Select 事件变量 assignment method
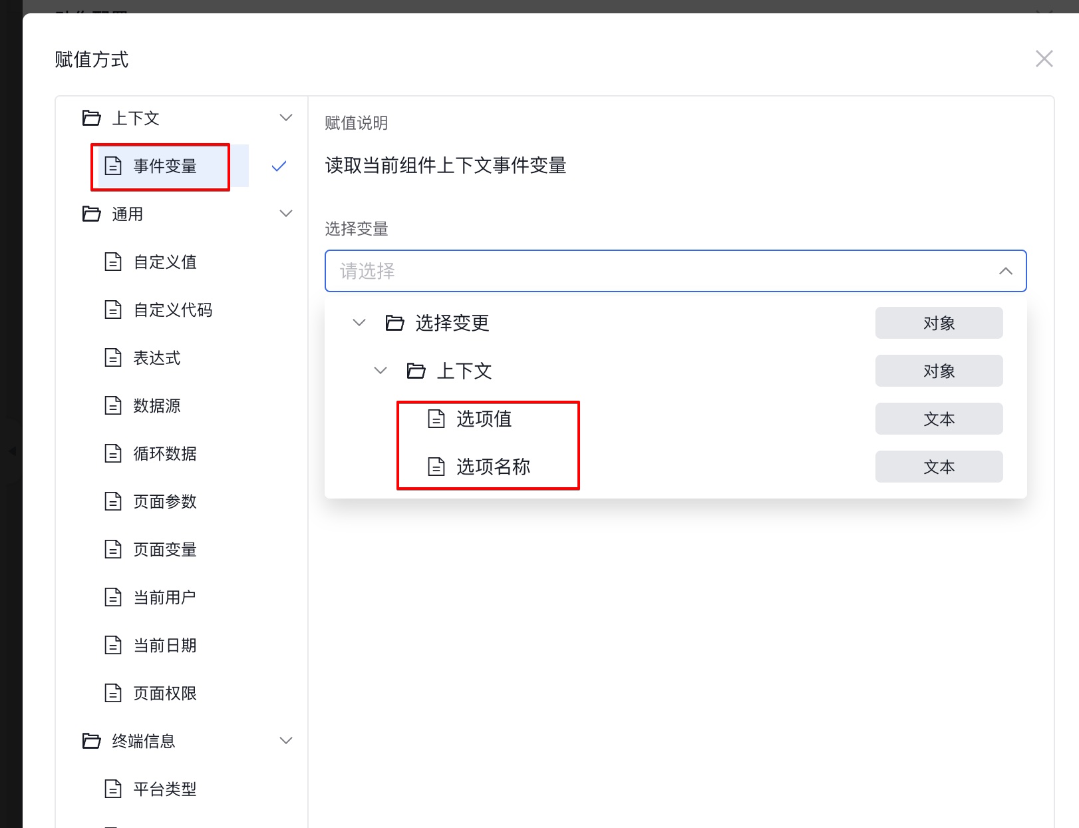Screen dimensions: 1079x828 tap(165, 166)
